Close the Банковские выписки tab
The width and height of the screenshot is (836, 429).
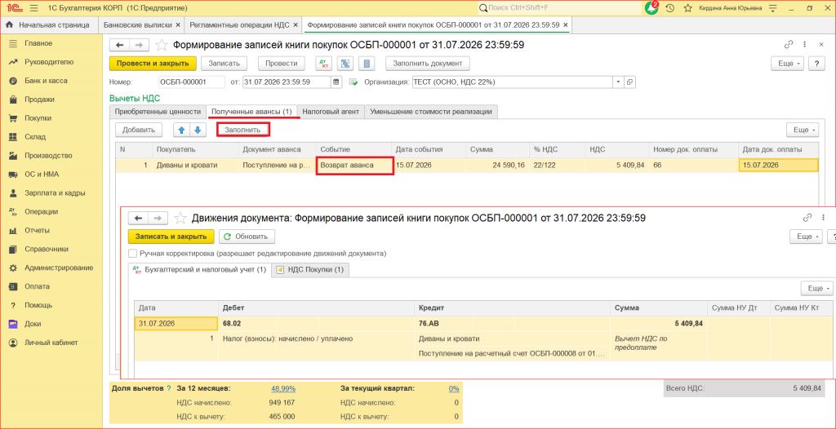[177, 24]
